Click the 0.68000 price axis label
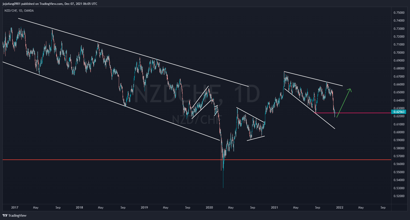Screen dimensions: 410x220 [399, 68]
